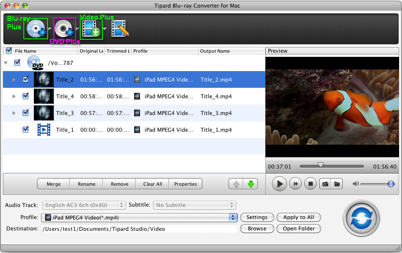The image size is (402, 253).
Task: Click the Output Name column header
Action: pyautogui.click(x=232, y=51)
